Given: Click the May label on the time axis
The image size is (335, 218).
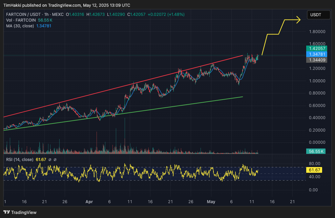Looking at the screenshot, I should [211, 202].
